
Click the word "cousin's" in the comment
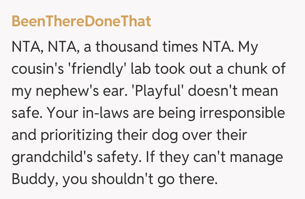point(38,70)
